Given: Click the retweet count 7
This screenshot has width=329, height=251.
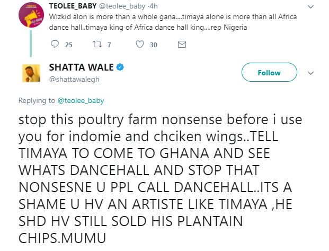Looking at the screenshot, I should click(x=109, y=45).
